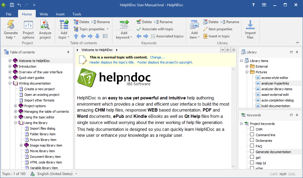Click Add keyword icon
303x178 pixels.
[124, 25]
